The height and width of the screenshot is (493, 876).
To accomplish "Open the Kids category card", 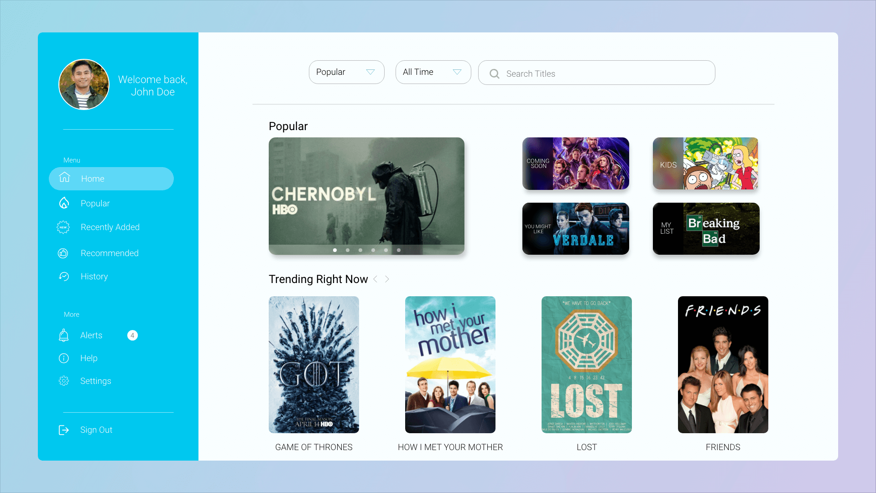I will (706, 163).
